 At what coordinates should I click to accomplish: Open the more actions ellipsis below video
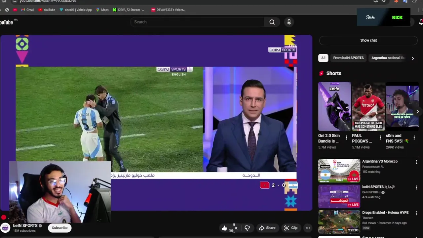(x=308, y=228)
